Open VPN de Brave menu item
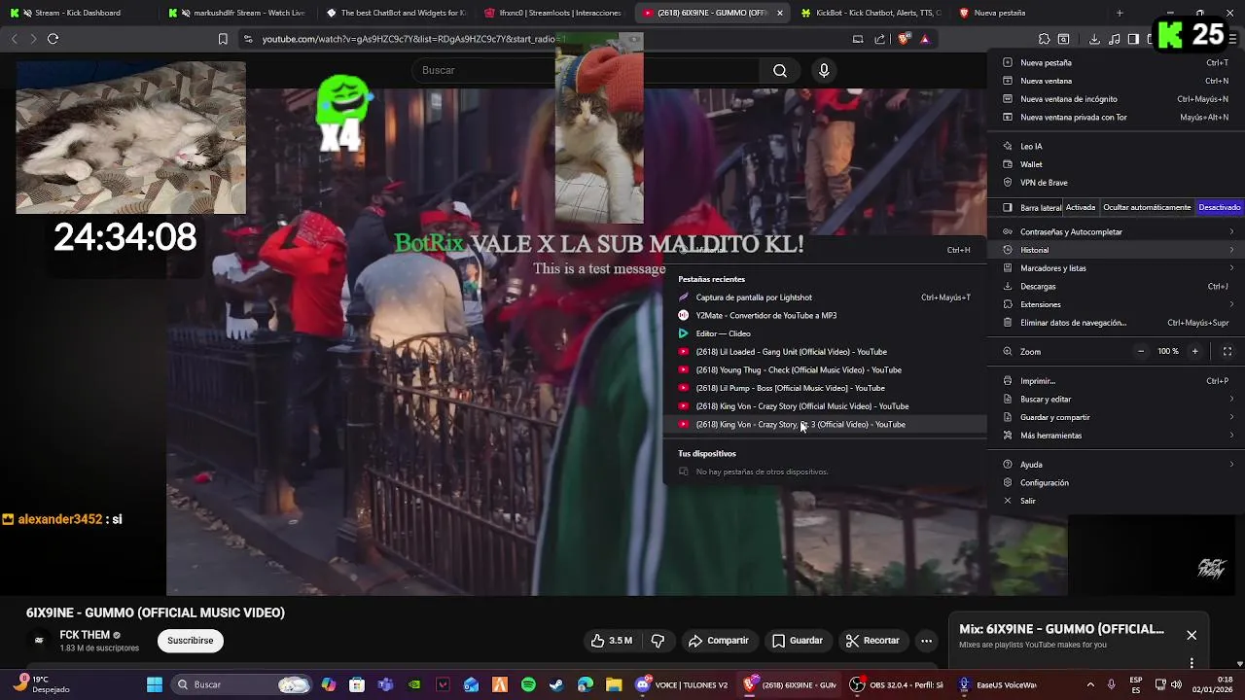Screen dimensions: 1245x700 point(1117,183)
